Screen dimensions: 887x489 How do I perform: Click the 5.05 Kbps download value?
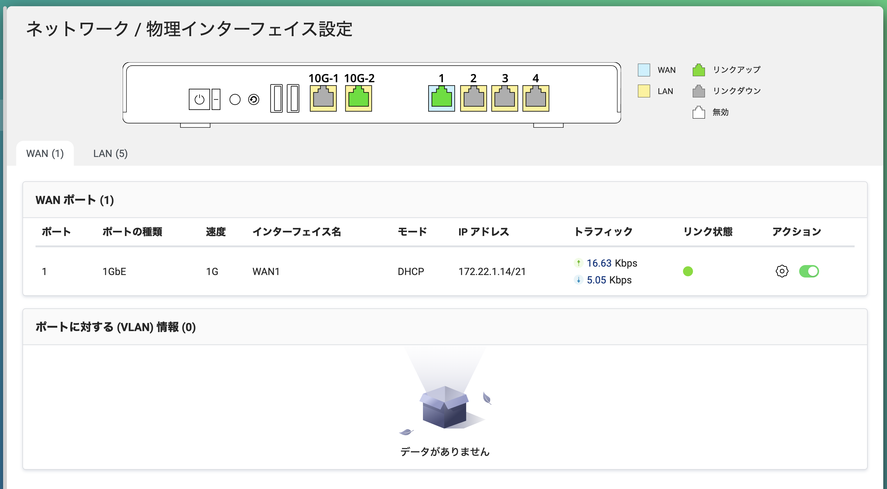tap(609, 280)
